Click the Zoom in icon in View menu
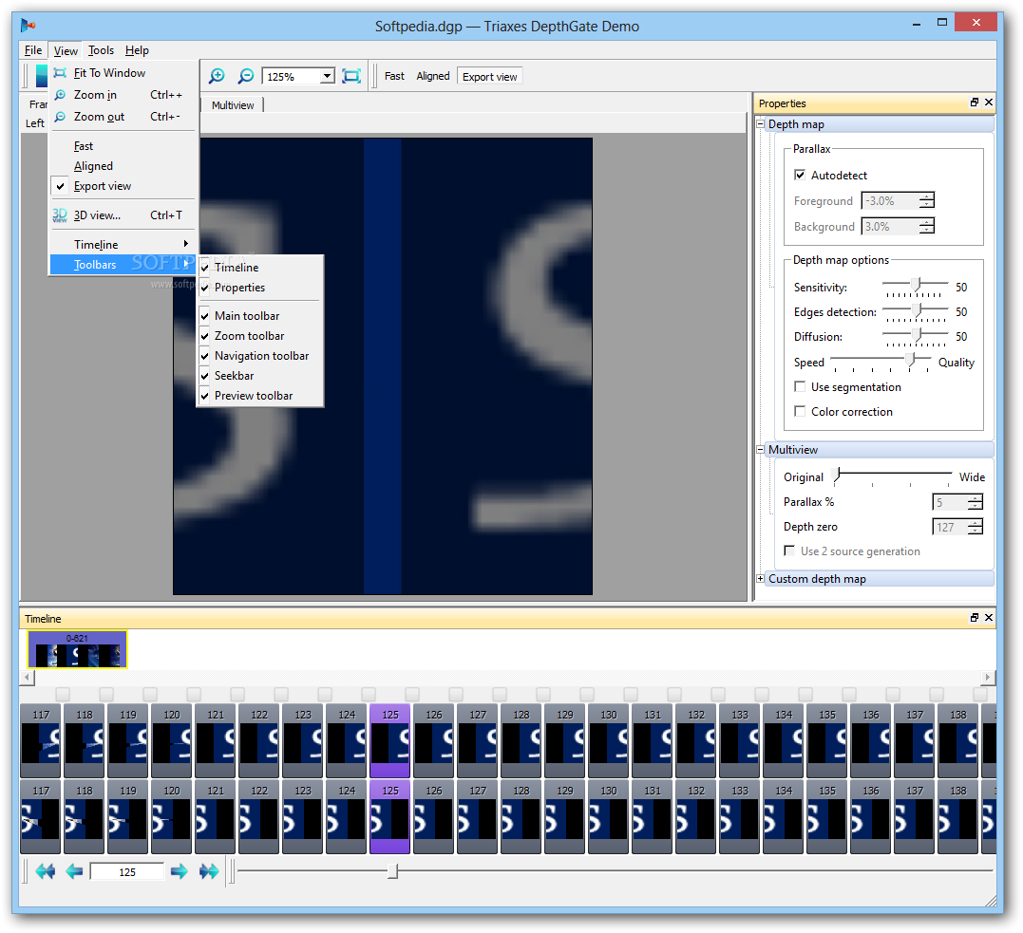The width and height of the screenshot is (1023, 933). coord(60,95)
